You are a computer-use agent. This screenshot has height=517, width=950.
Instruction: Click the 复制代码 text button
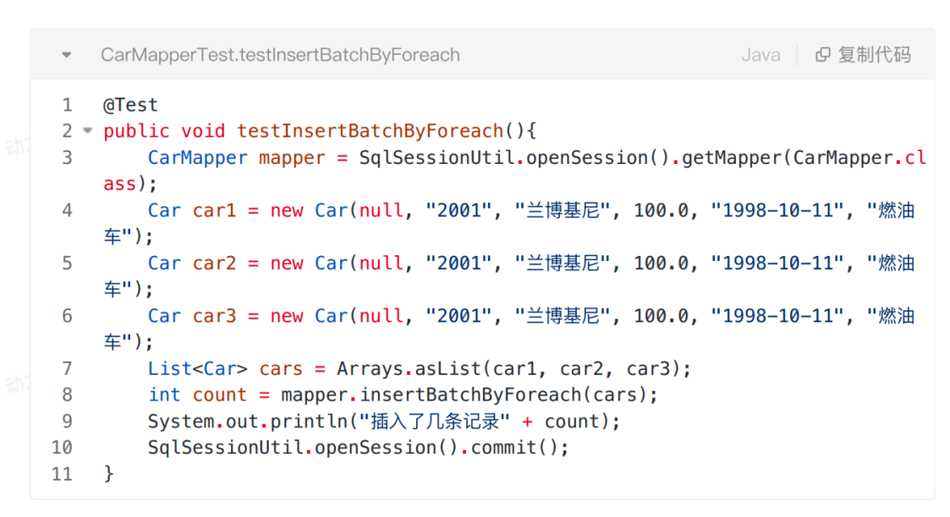click(874, 55)
